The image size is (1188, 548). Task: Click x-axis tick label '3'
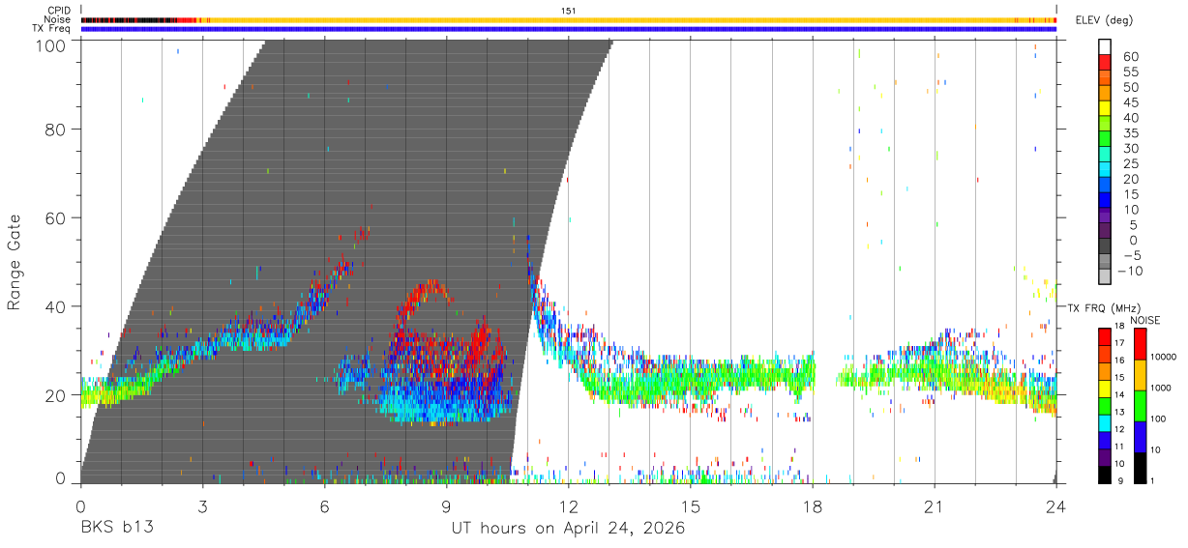pyautogui.click(x=202, y=505)
